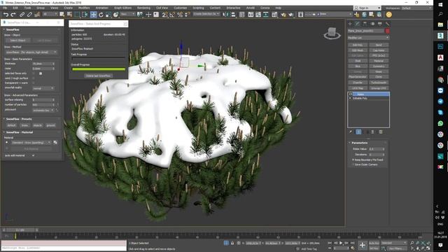Apply the ground preset button
Image resolution: width=448 pixels, height=252 pixels.
[x=50, y=125]
